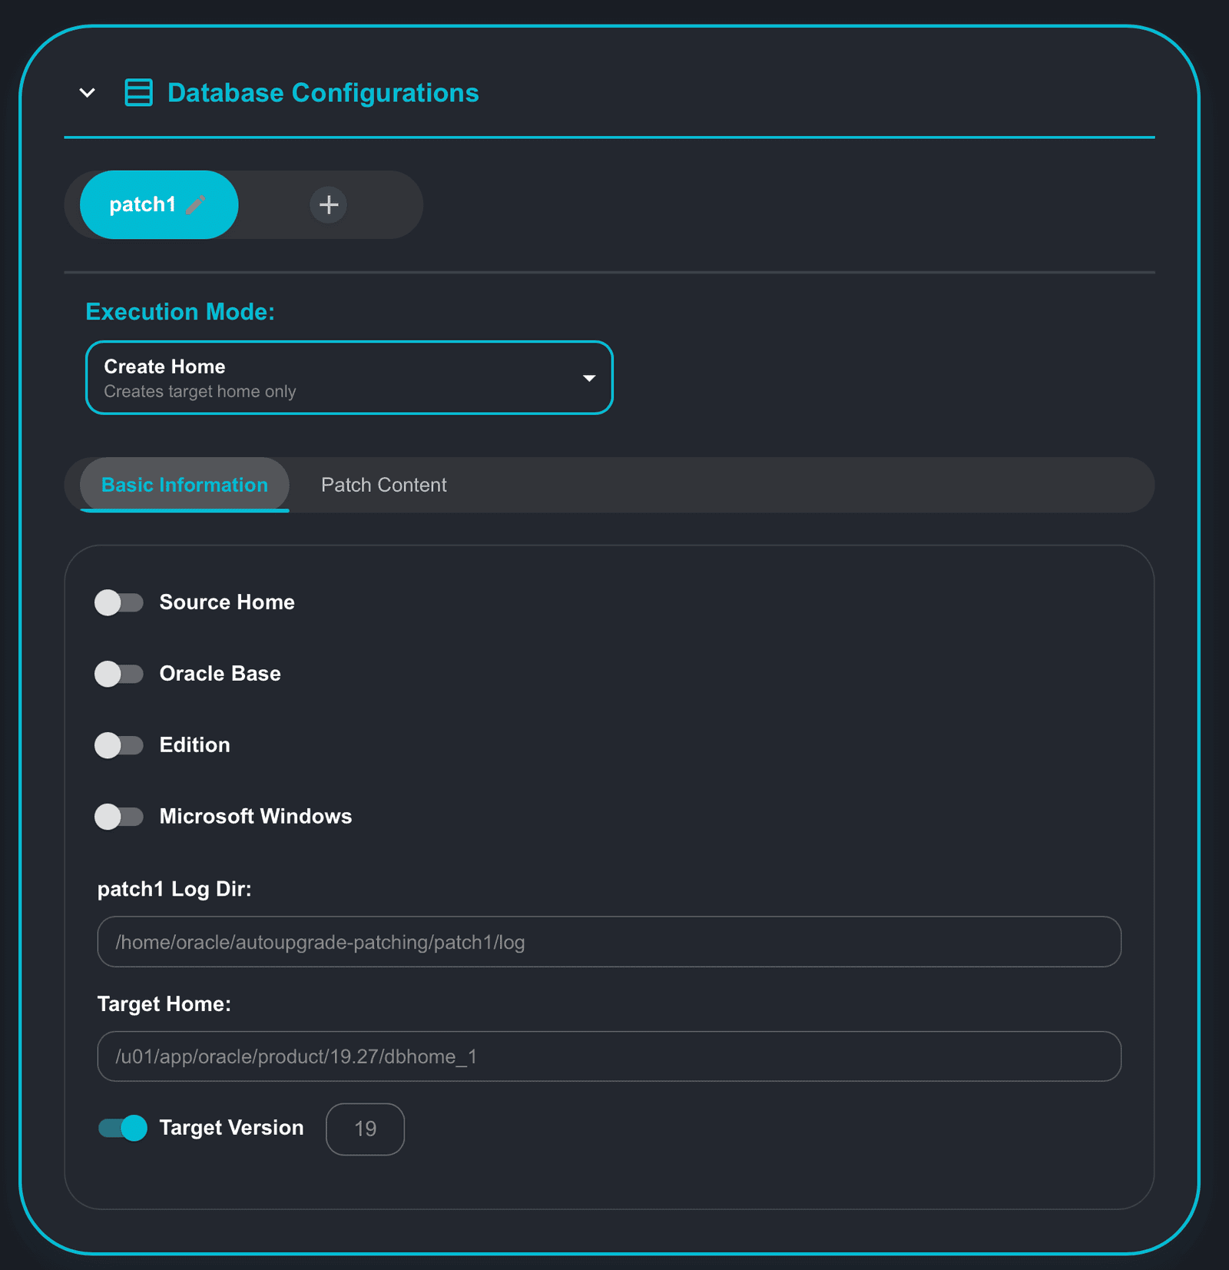Click the Execution Mode dropdown arrow

589,378
